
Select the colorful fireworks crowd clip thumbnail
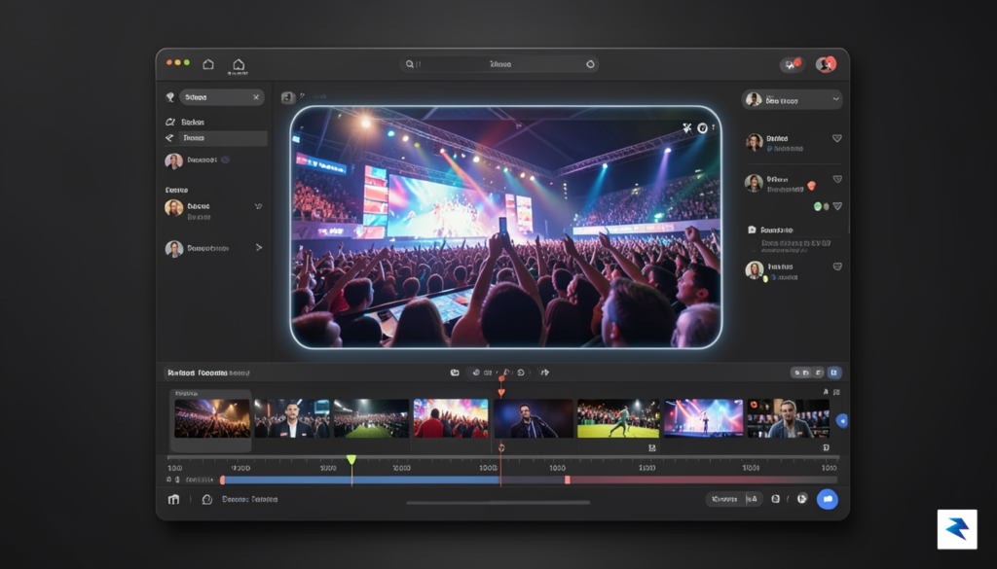pyautogui.click(x=451, y=418)
